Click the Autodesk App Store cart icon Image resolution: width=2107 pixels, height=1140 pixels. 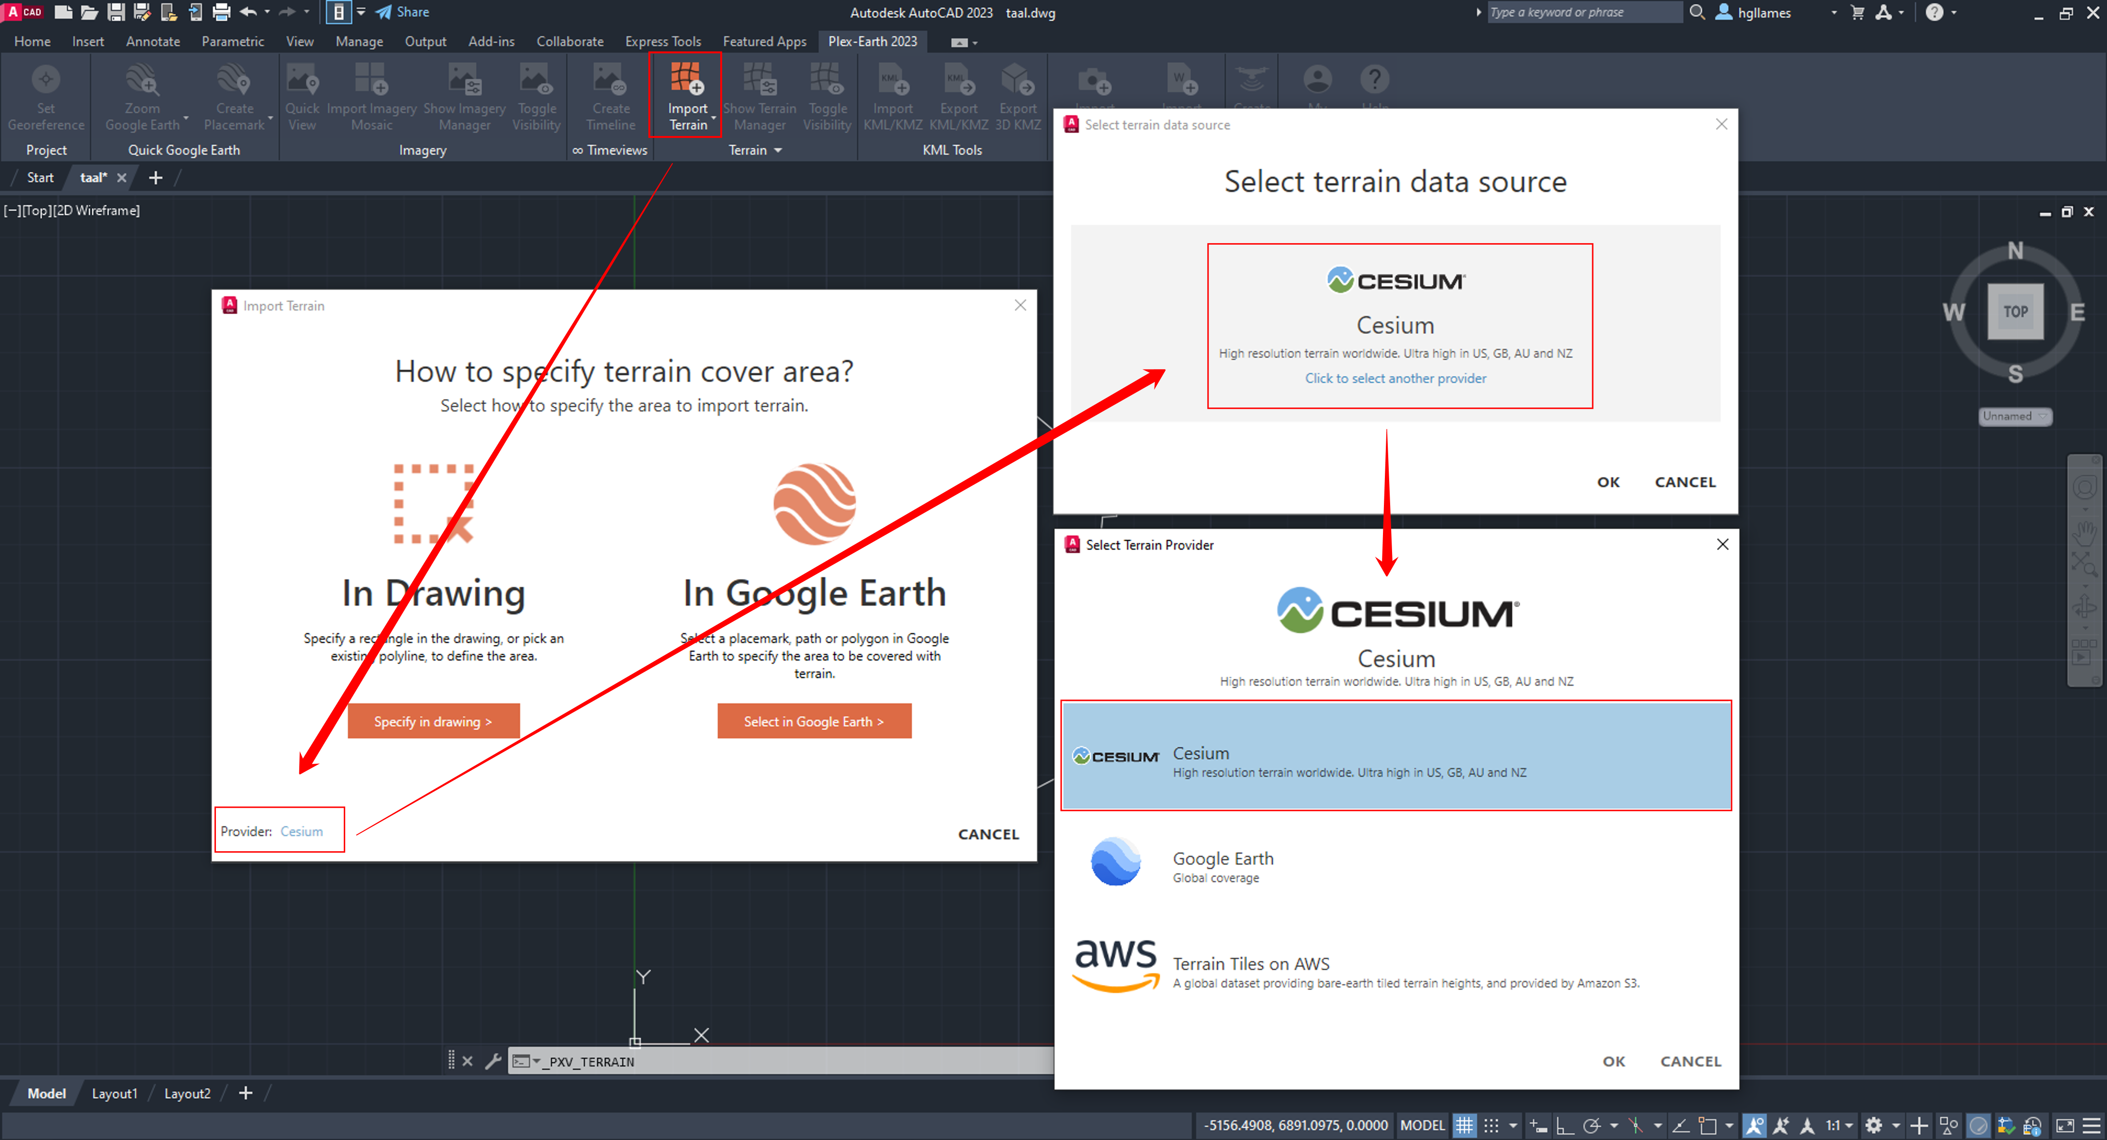pos(1858,12)
